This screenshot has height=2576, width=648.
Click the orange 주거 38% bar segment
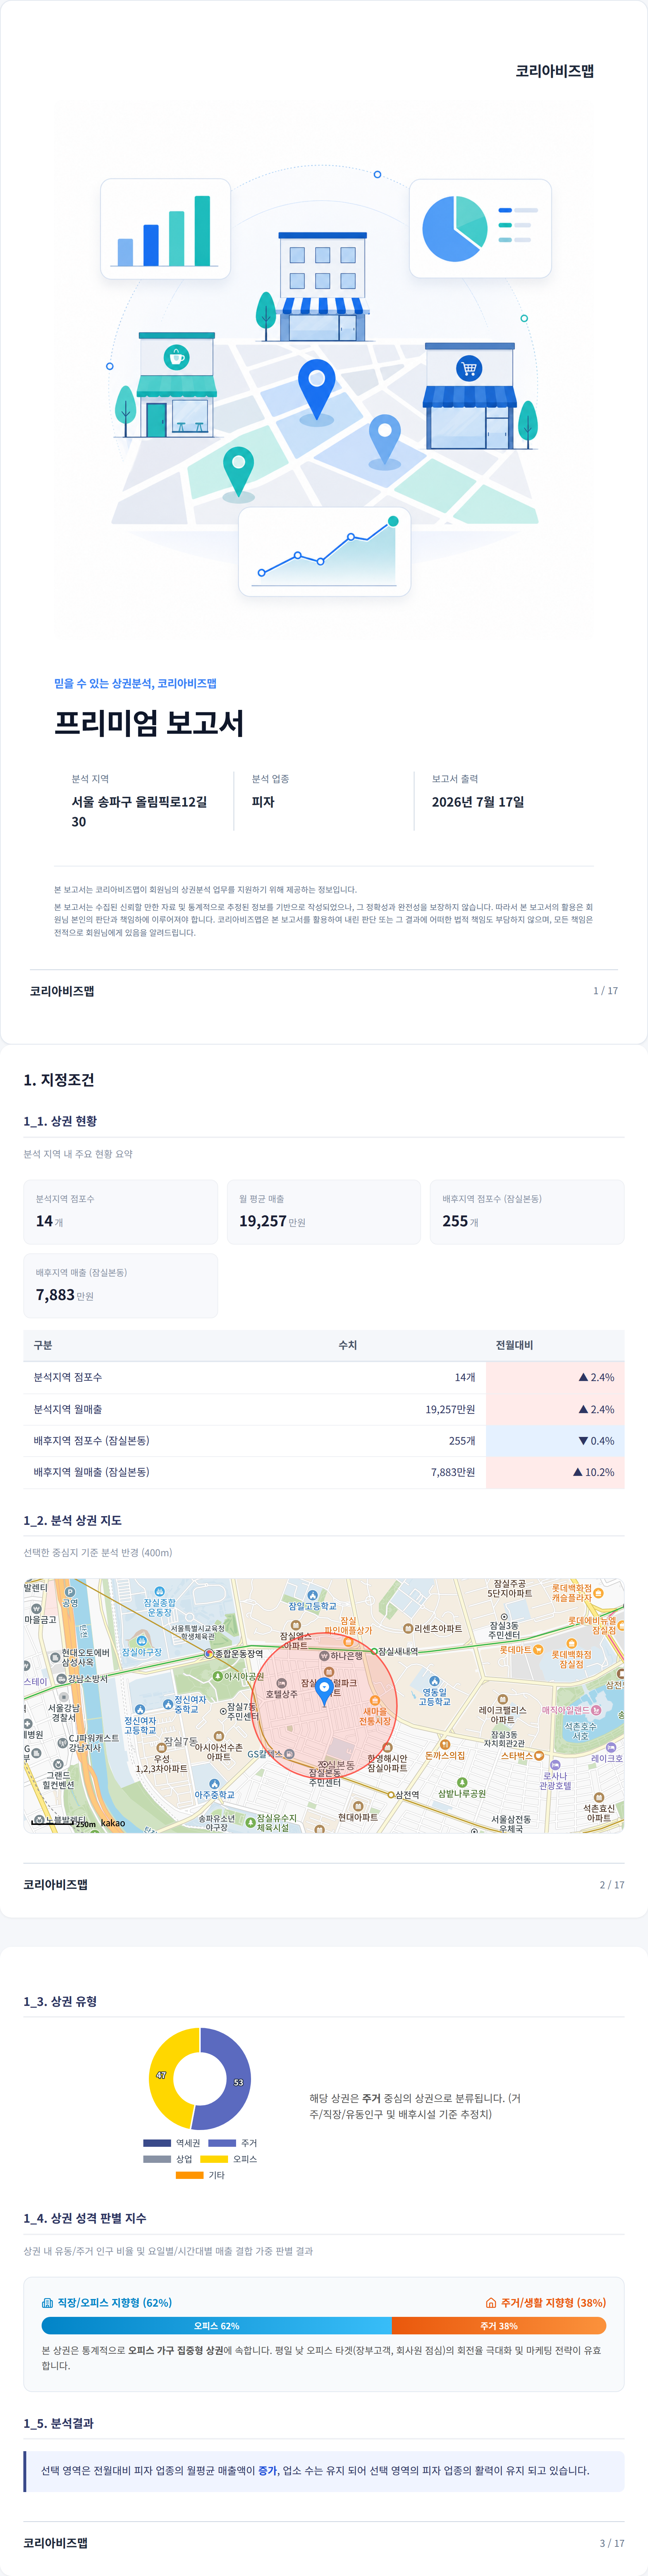coord(499,2326)
